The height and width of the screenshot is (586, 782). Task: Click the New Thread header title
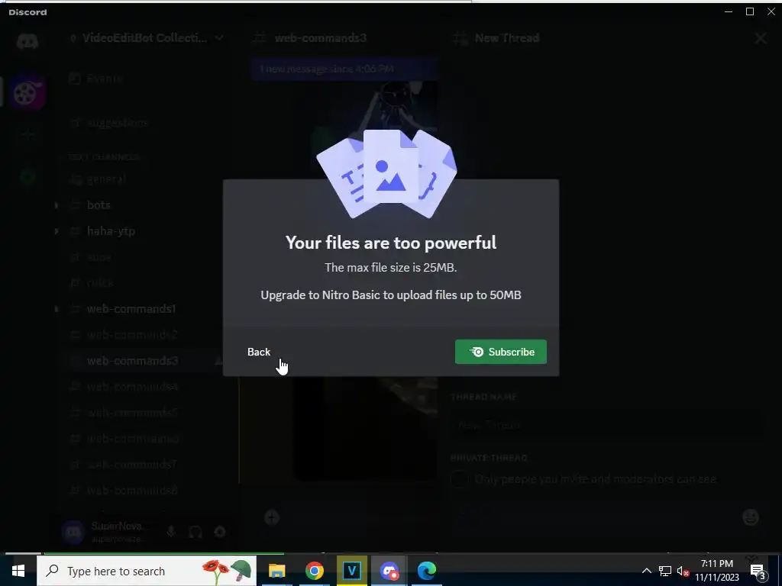point(507,38)
